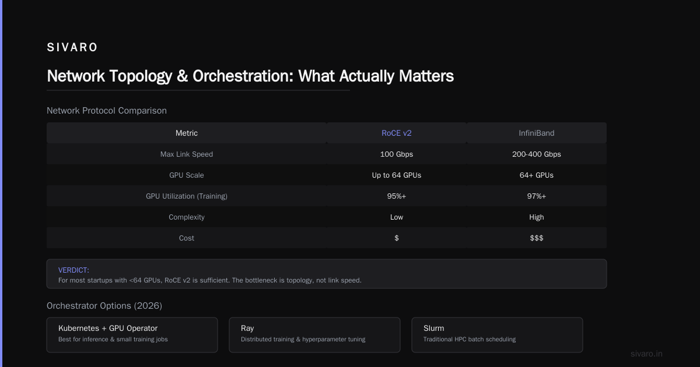
Task: Visit the sivaro.in link
Action: (x=646, y=354)
